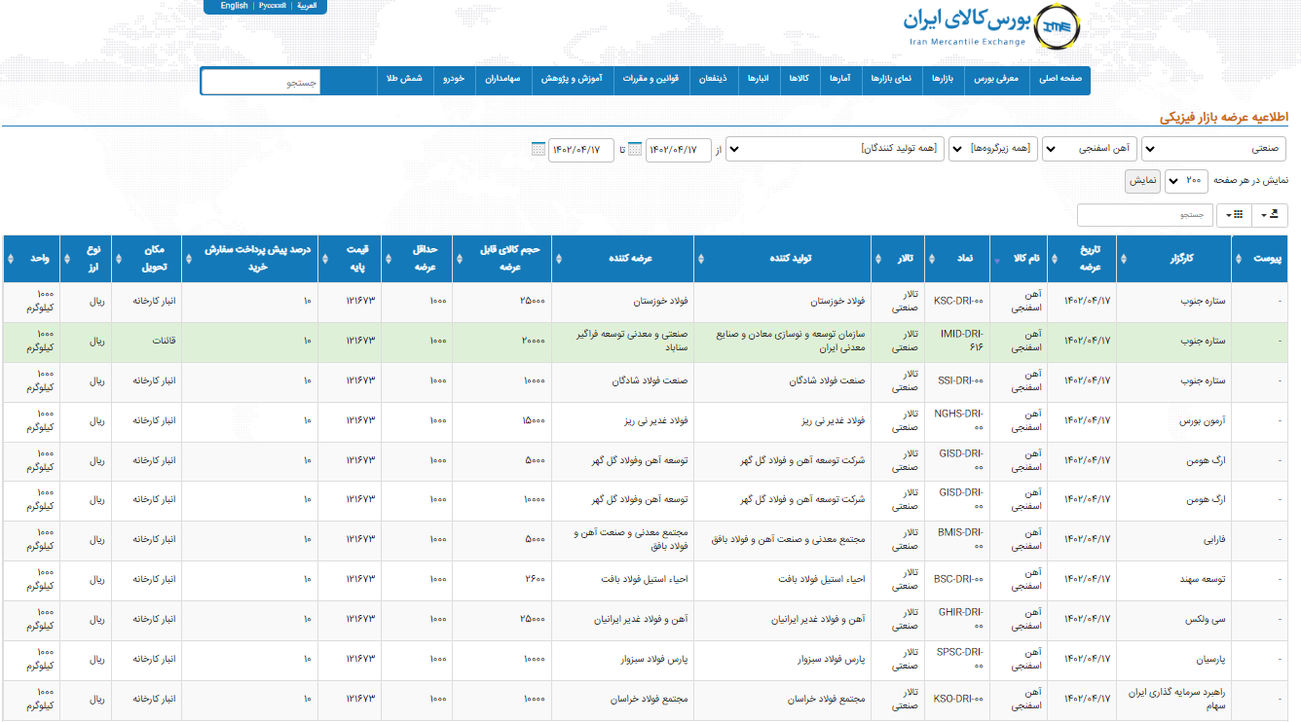Switch site language to English
Image resolution: width=1301 pixels, height=722 pixels.
pyautogui.click(x=234, y=6)
